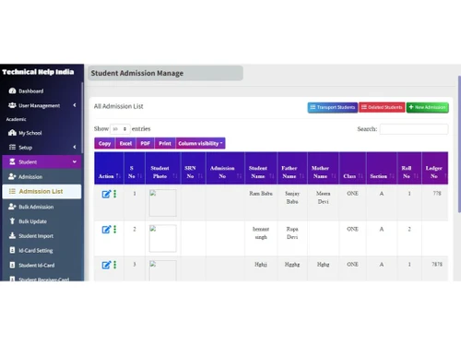Click Ram Babu's student photo thumbnail
This screenshot has height=346, width=461.
click(x=163, y=203)
